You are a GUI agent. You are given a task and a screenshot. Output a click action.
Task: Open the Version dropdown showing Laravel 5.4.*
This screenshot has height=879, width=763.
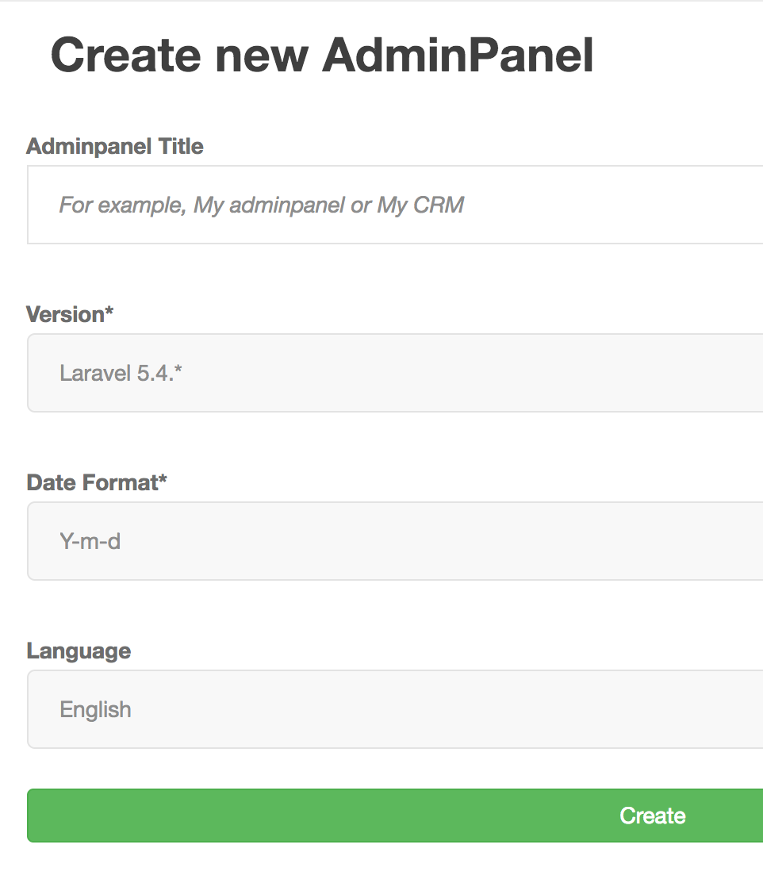pyautogui.click(x=381, y=373)
